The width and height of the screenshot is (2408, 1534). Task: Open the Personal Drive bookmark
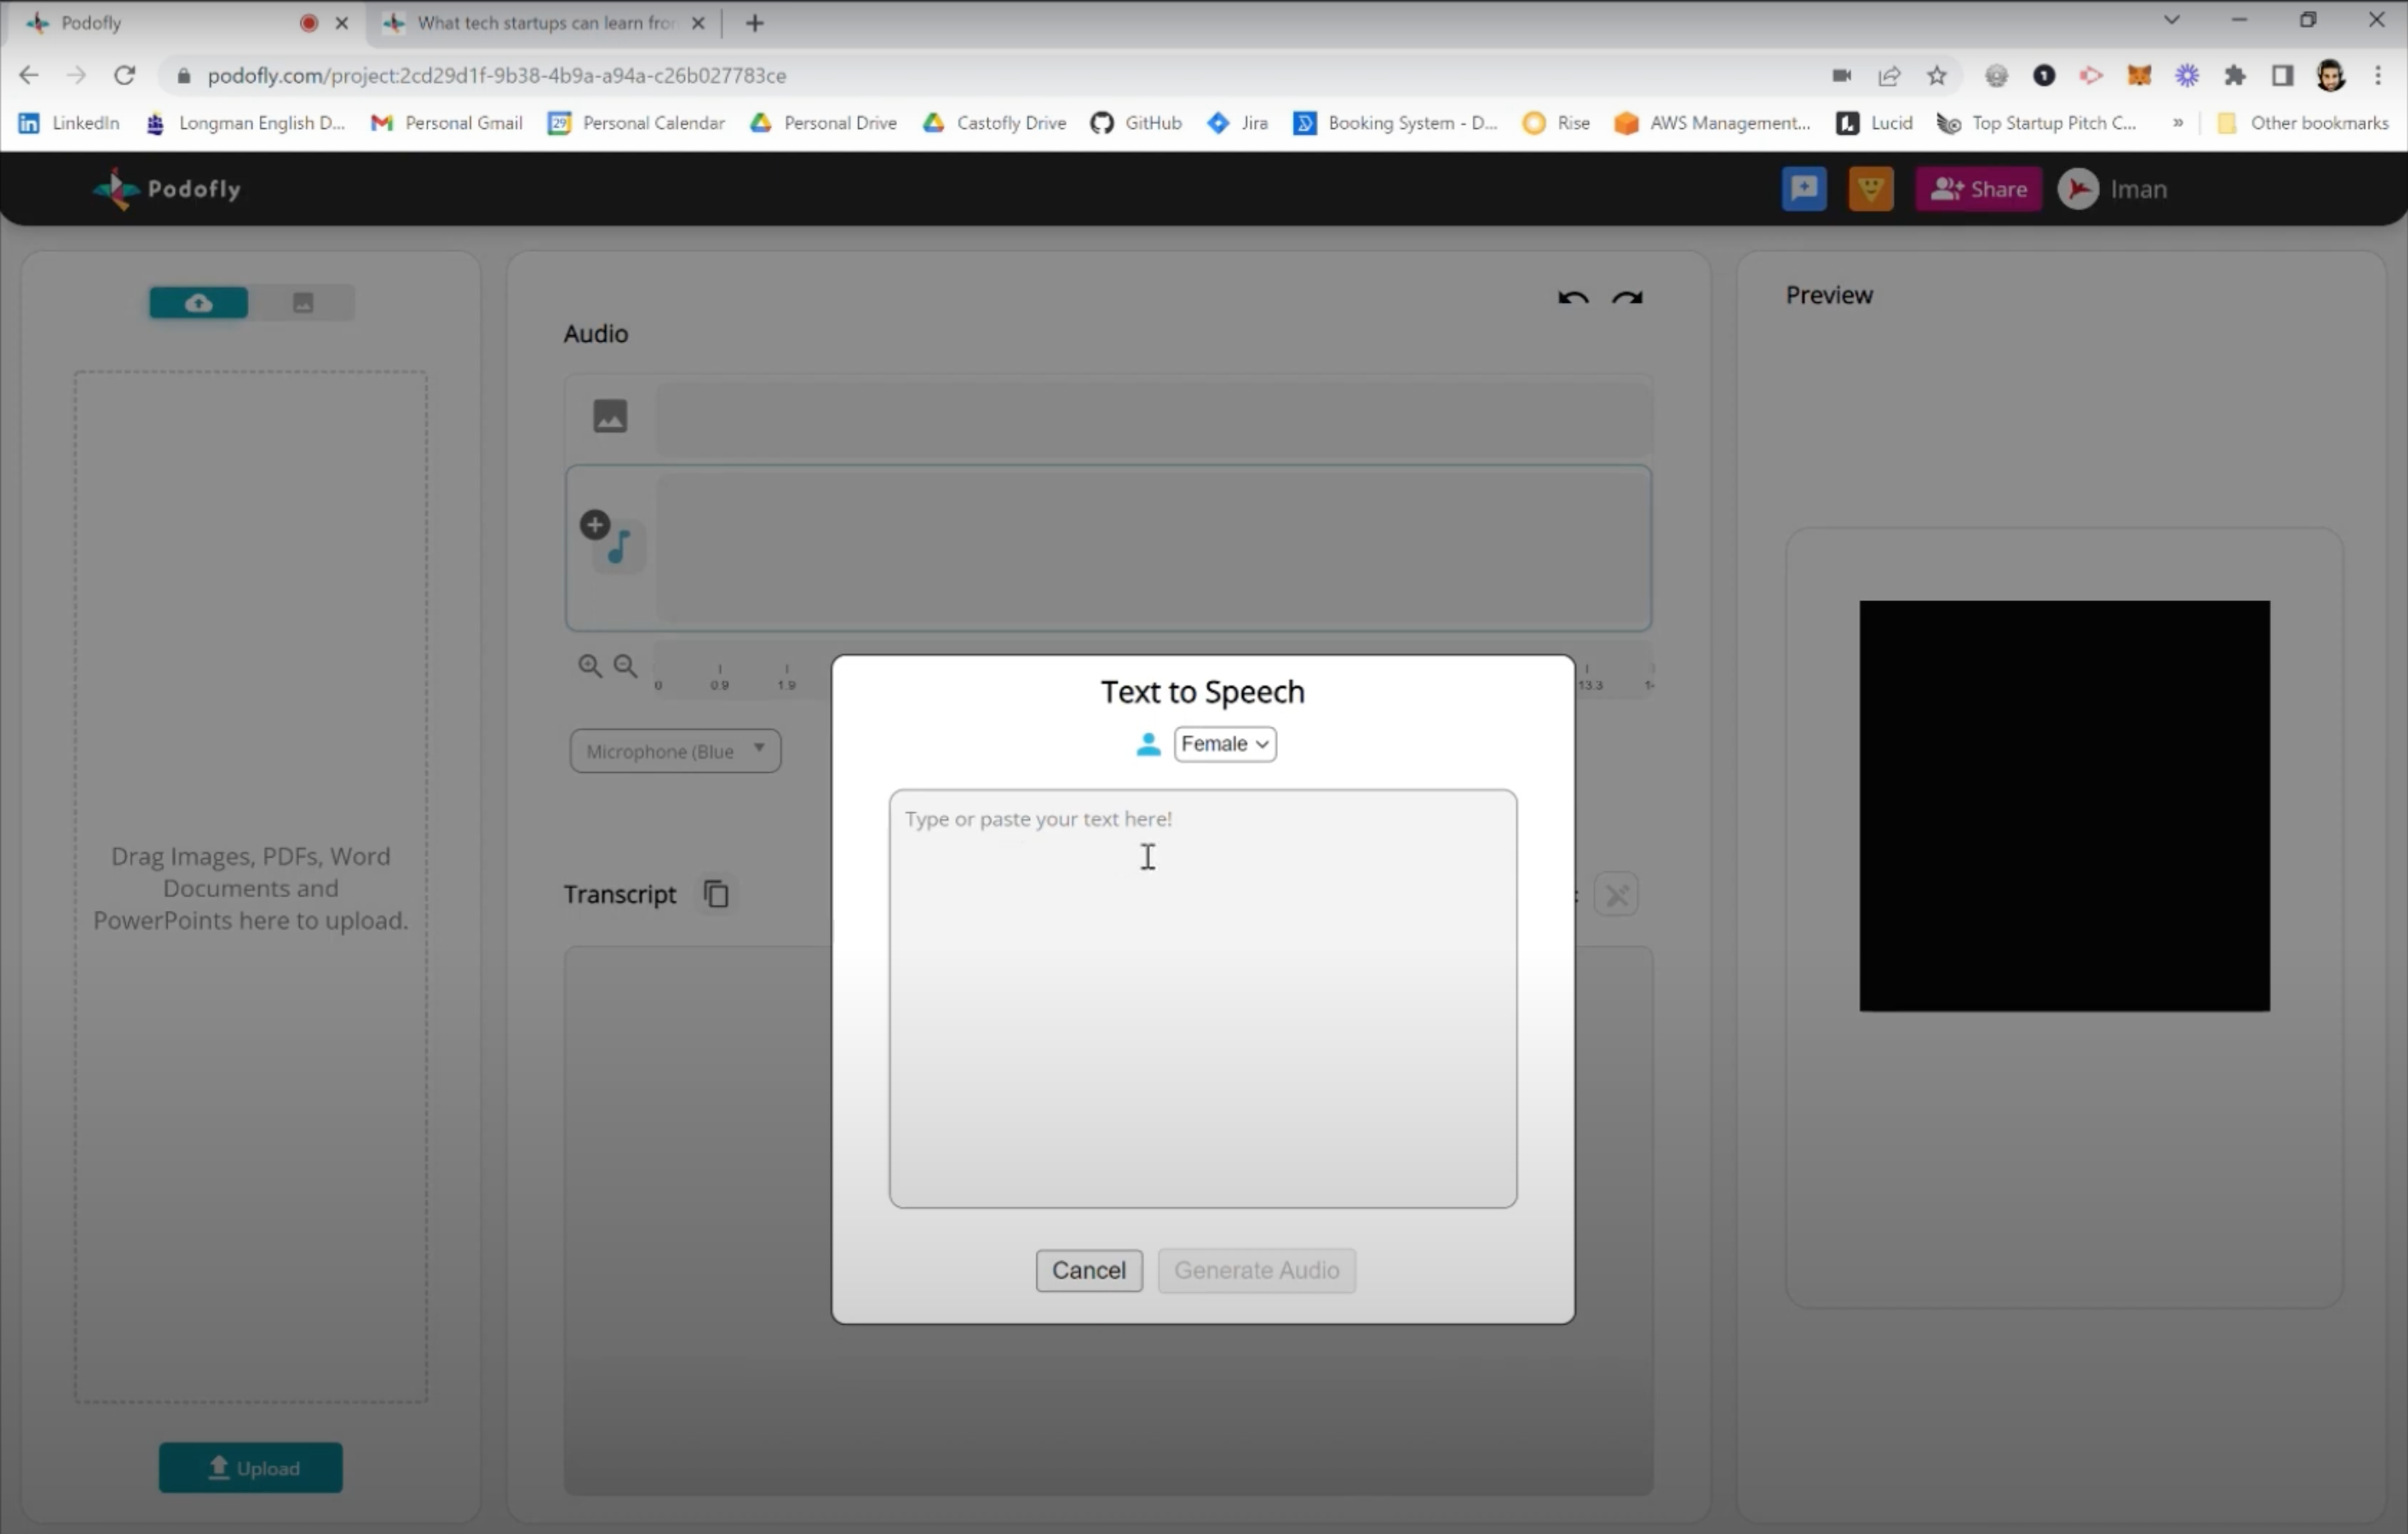824,123
